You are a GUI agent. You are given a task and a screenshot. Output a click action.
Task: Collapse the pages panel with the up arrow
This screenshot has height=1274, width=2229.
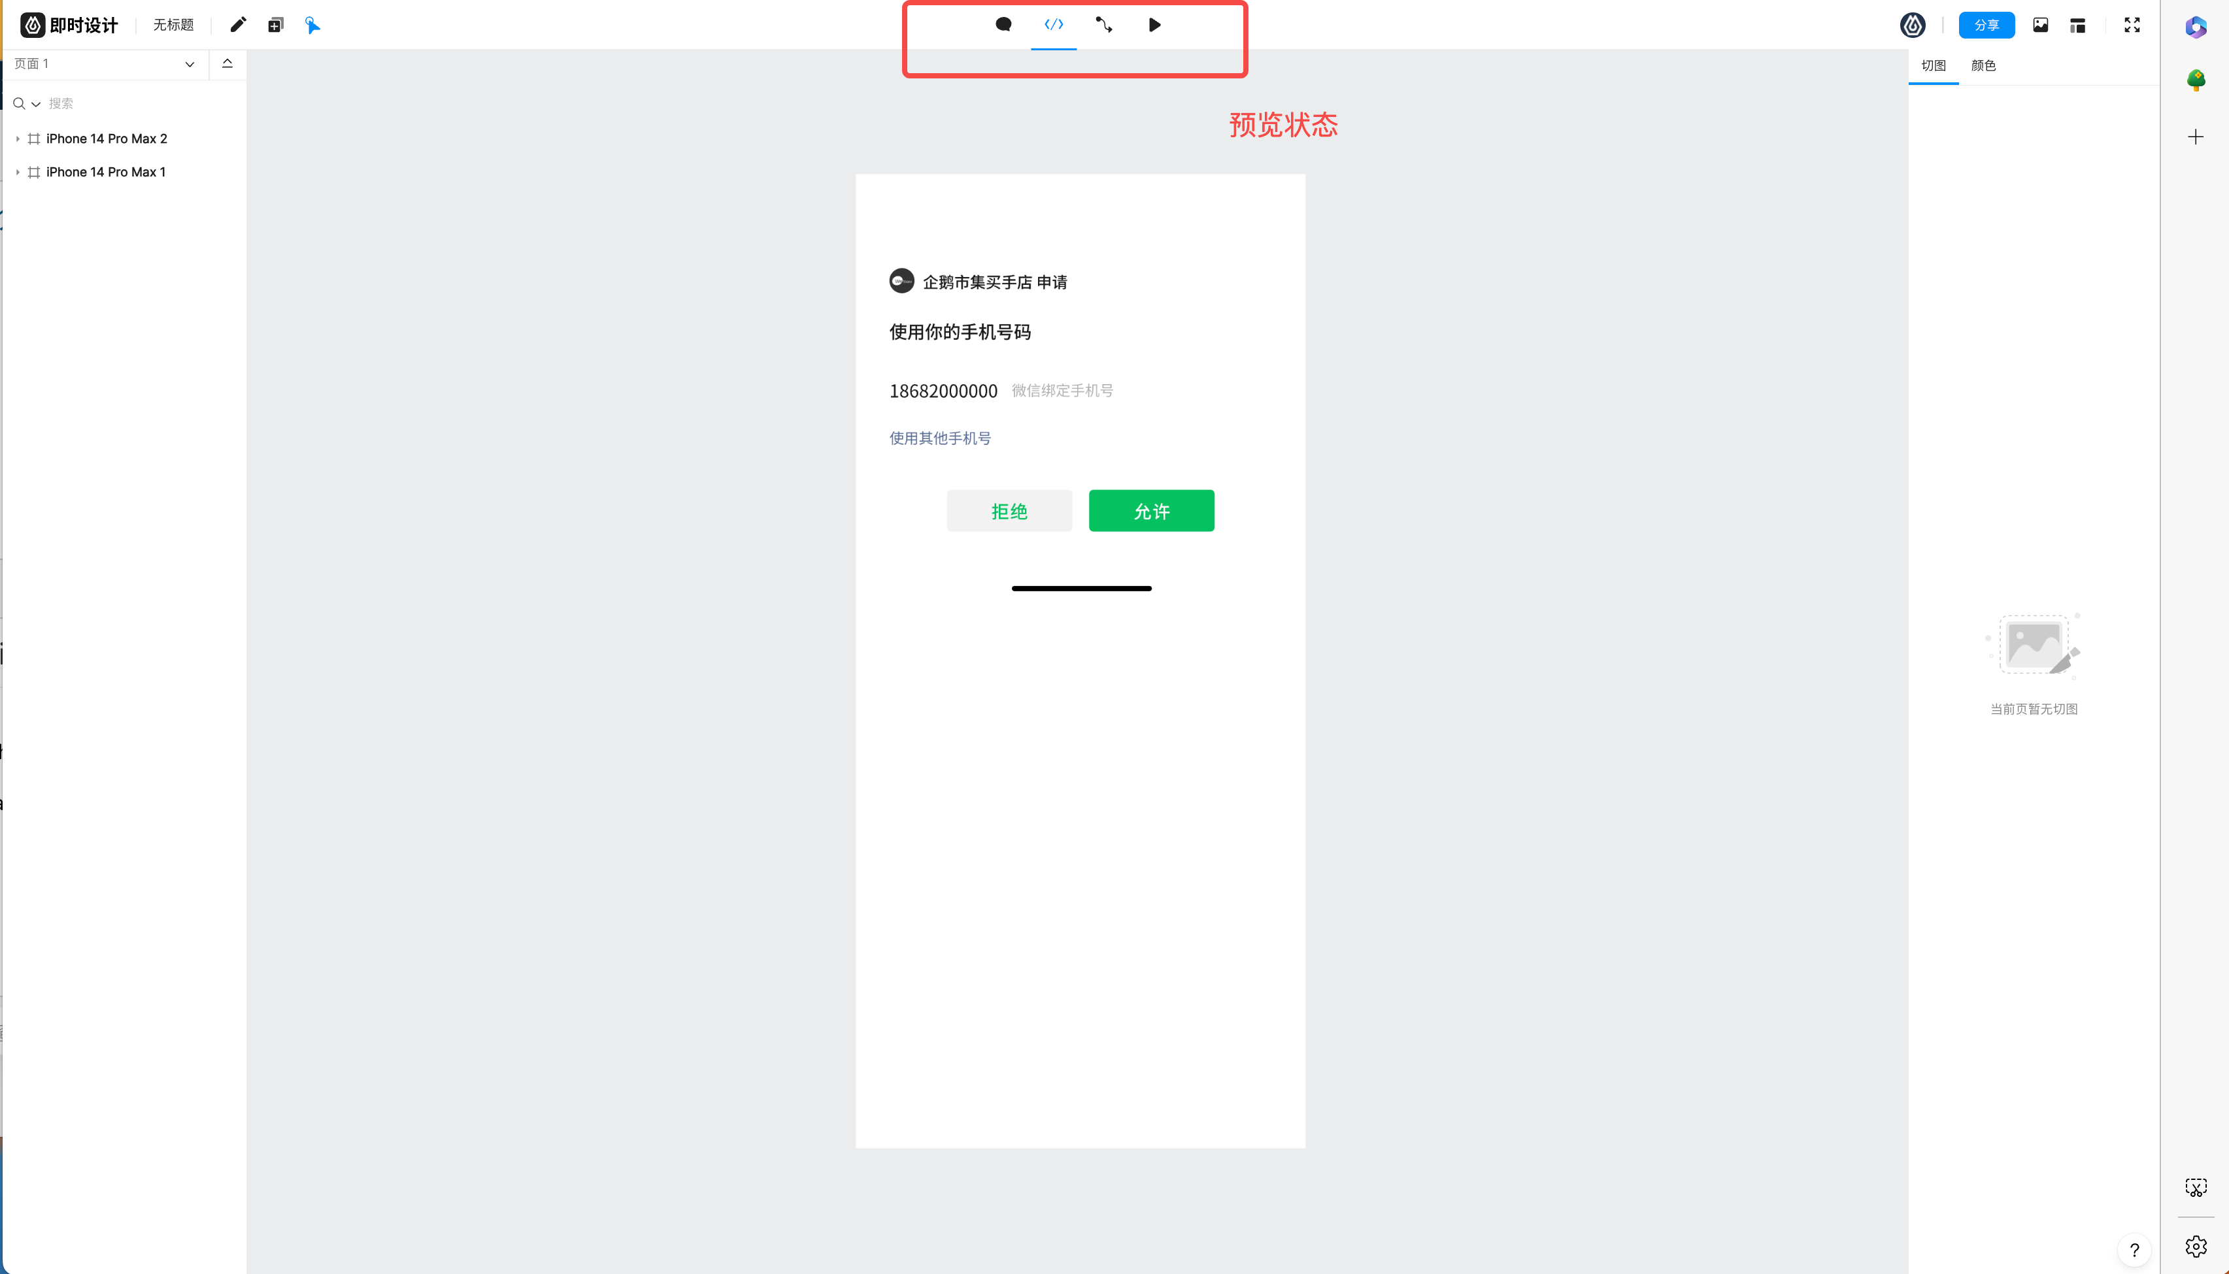click(227, 63)
